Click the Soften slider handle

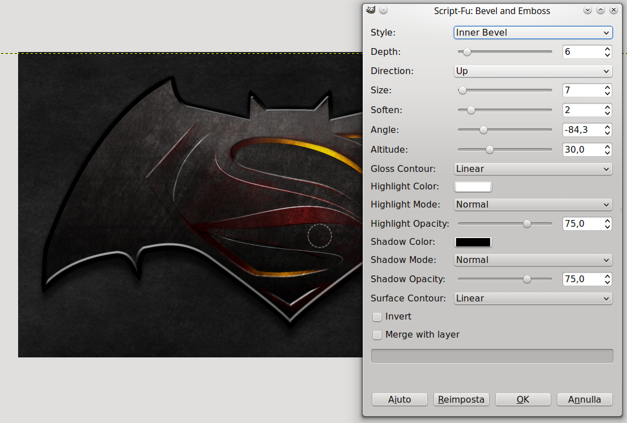point(471,110)
